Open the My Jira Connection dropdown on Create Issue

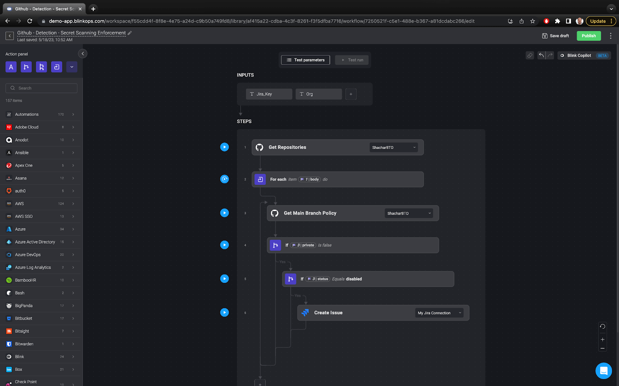click(439, 313)
